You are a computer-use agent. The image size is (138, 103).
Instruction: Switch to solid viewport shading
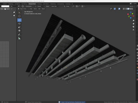point(128,9)
